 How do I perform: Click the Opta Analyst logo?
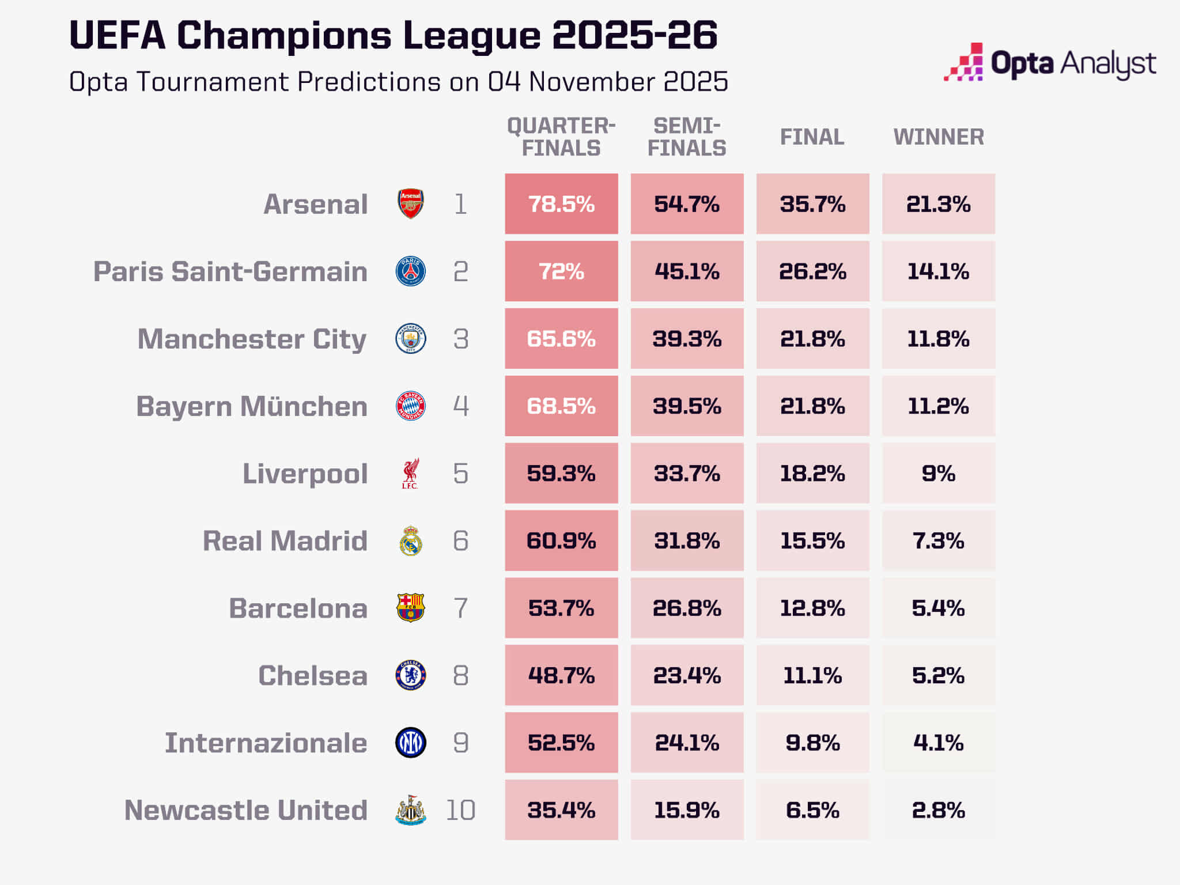pos(1050,63)
